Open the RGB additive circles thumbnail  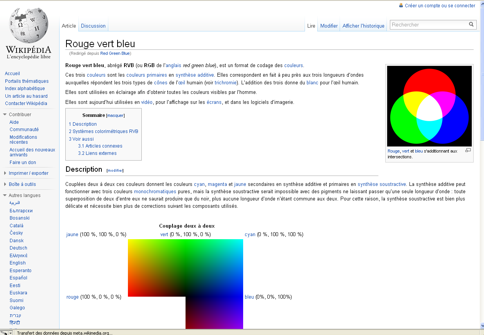point(429,106)
